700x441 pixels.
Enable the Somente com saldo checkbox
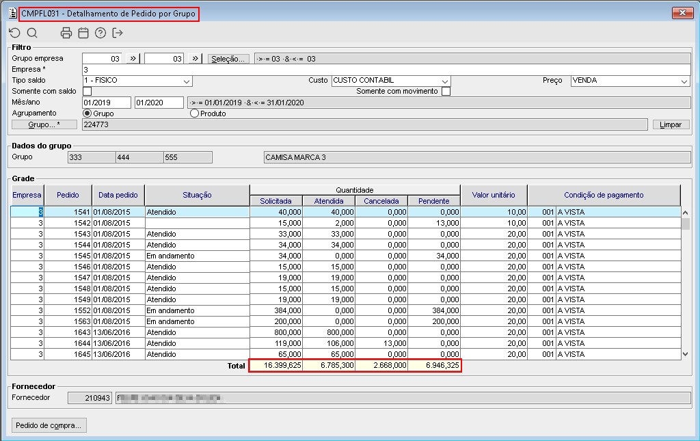[x=87, y=92]
